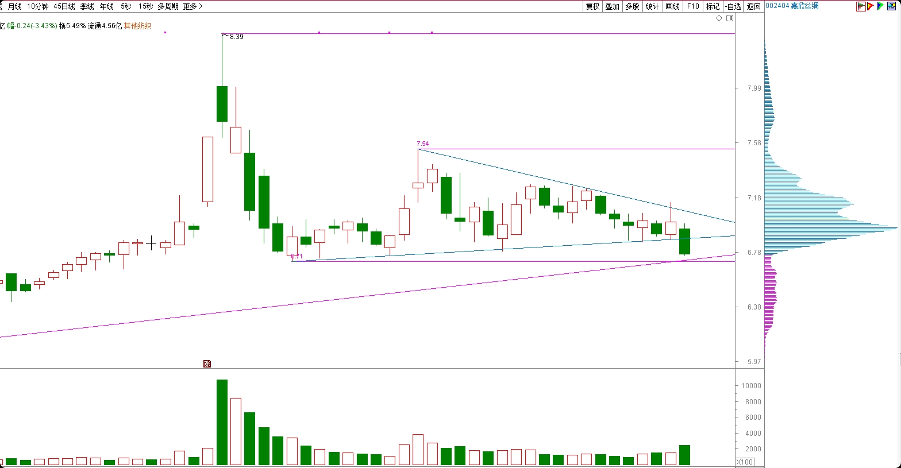Select the 7.54 drawn line label
Image resolution: width=901 pixels, height=468 pixels.
(x=422, y=144)
